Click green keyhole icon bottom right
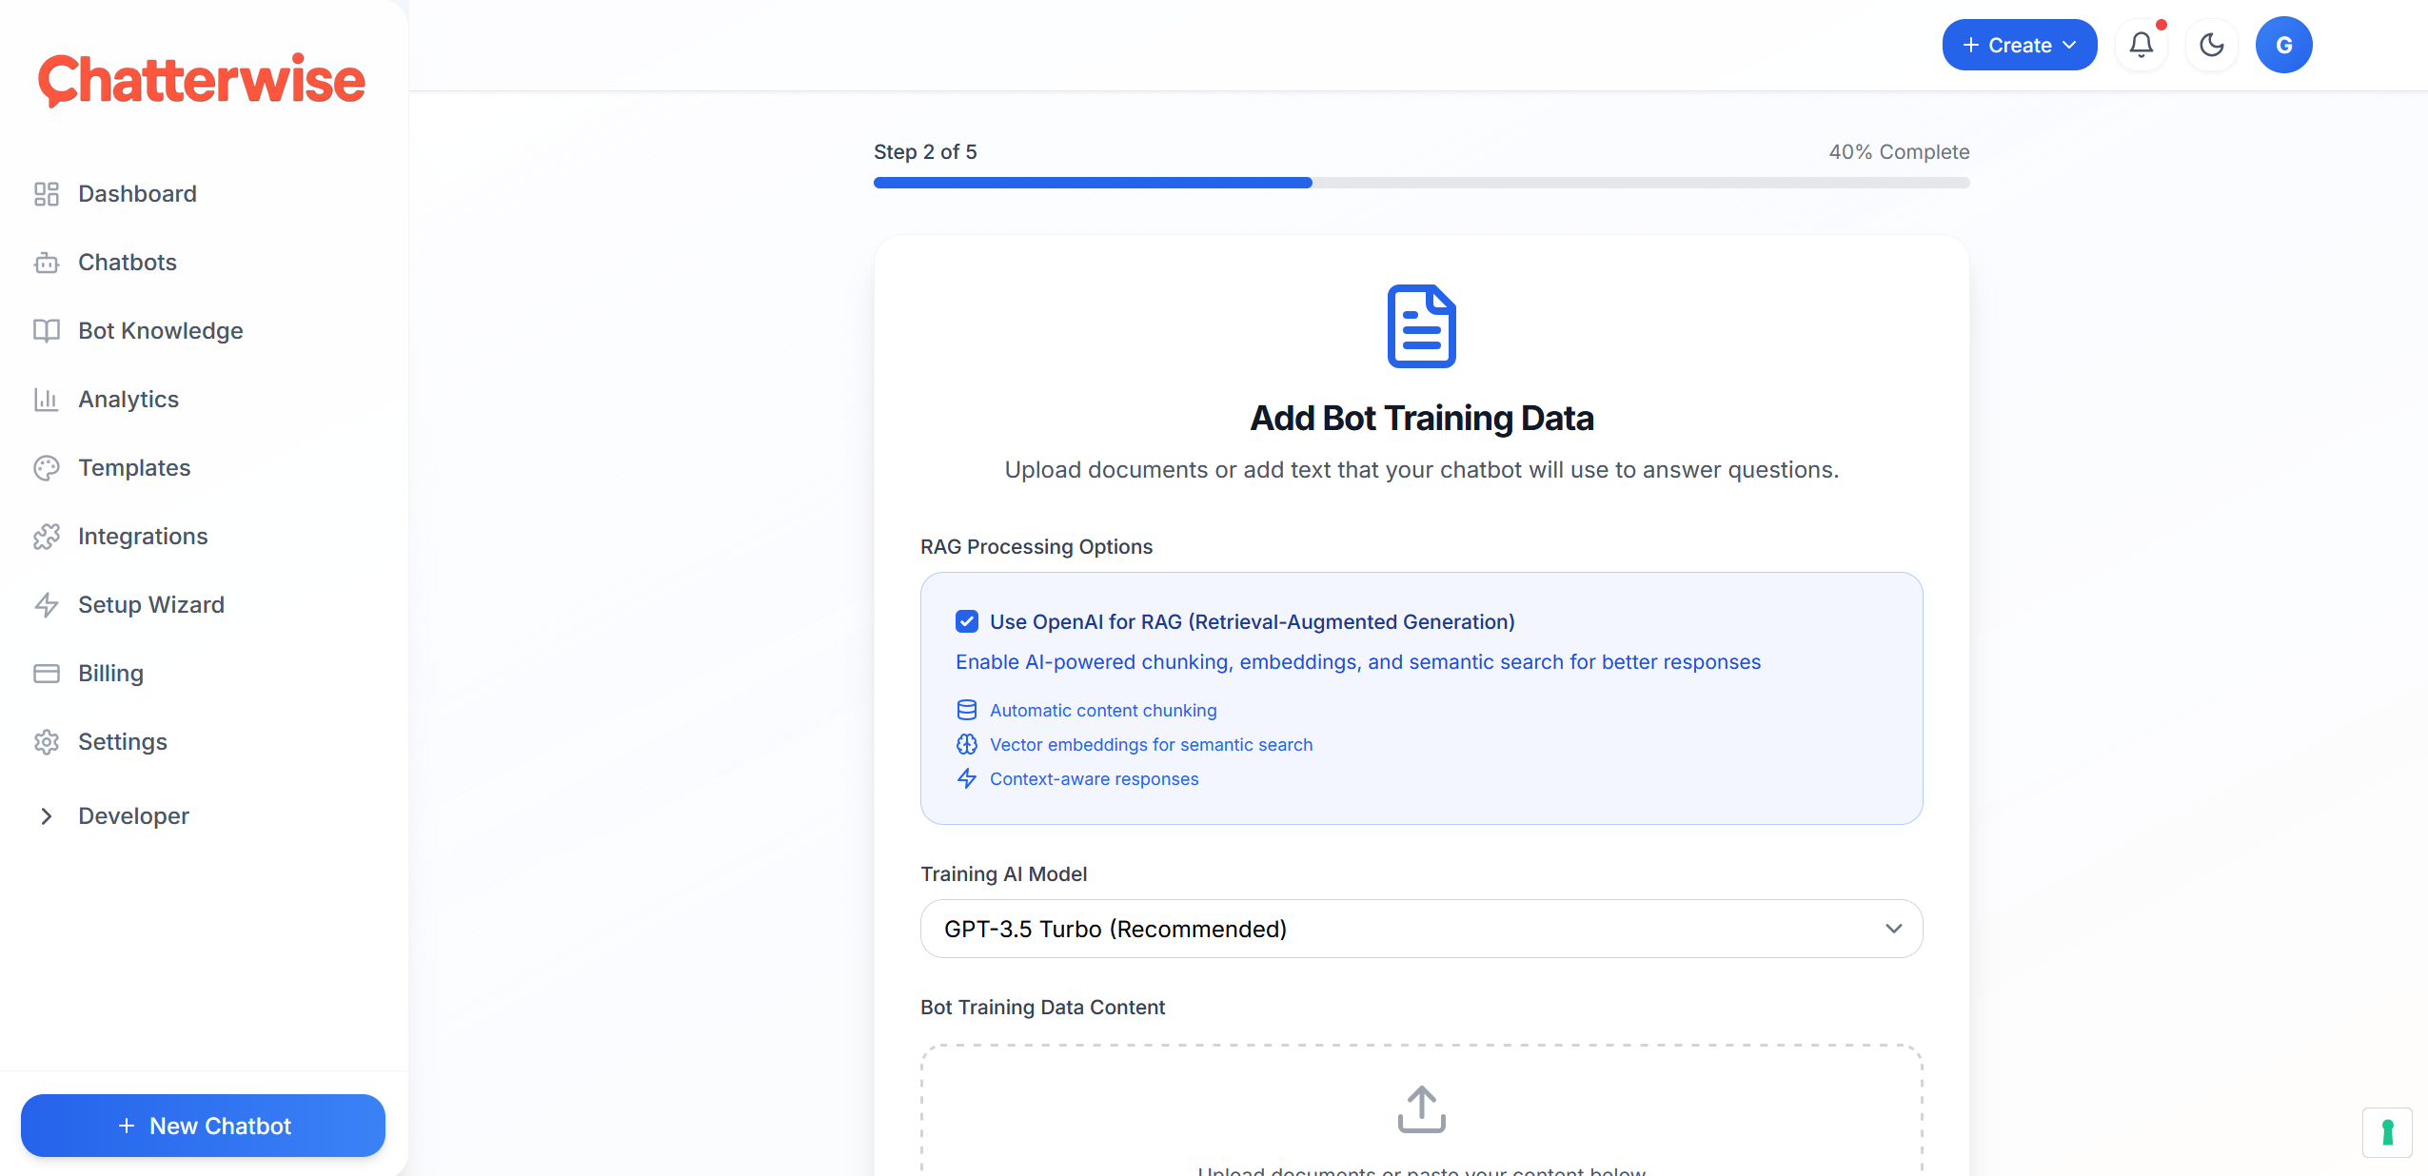The image size is (2428, 1176). point(2387,1132)
